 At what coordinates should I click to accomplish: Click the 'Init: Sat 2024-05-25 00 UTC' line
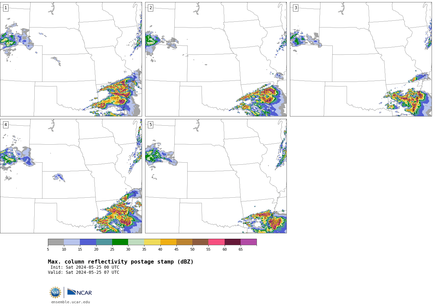(x=85, y=267)
